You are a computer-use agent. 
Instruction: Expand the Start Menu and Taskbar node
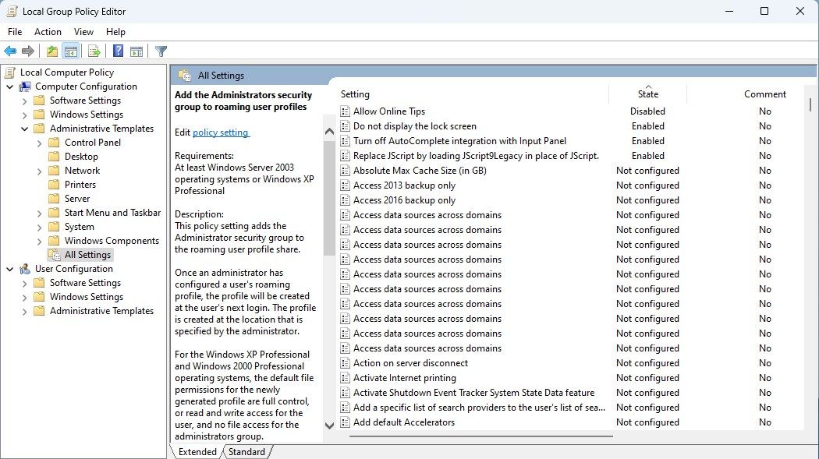[x=39, y=214]
